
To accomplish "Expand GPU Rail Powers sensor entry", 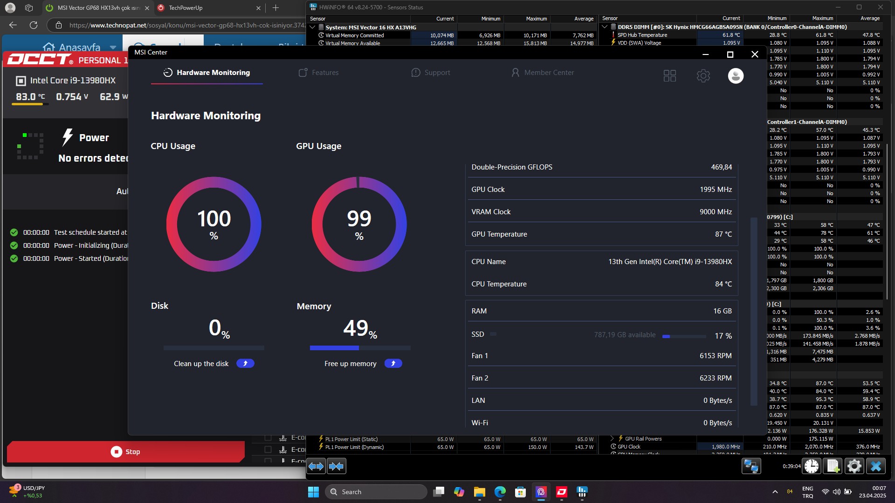I will pos(612,439).
